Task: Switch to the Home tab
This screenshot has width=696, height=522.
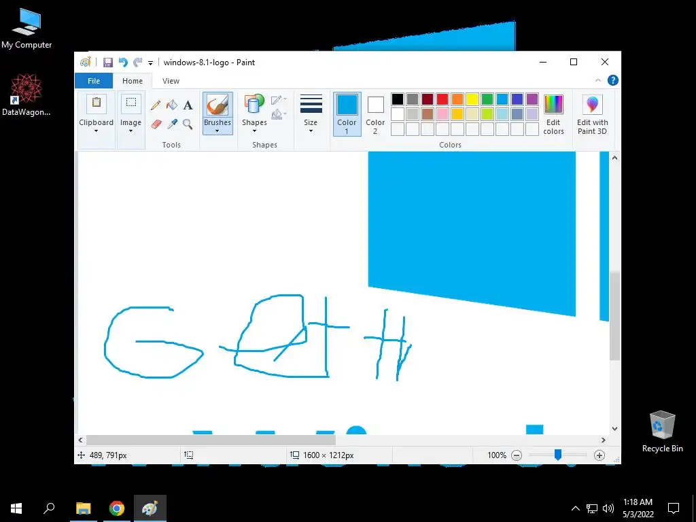Action: [x=133, y=81]
